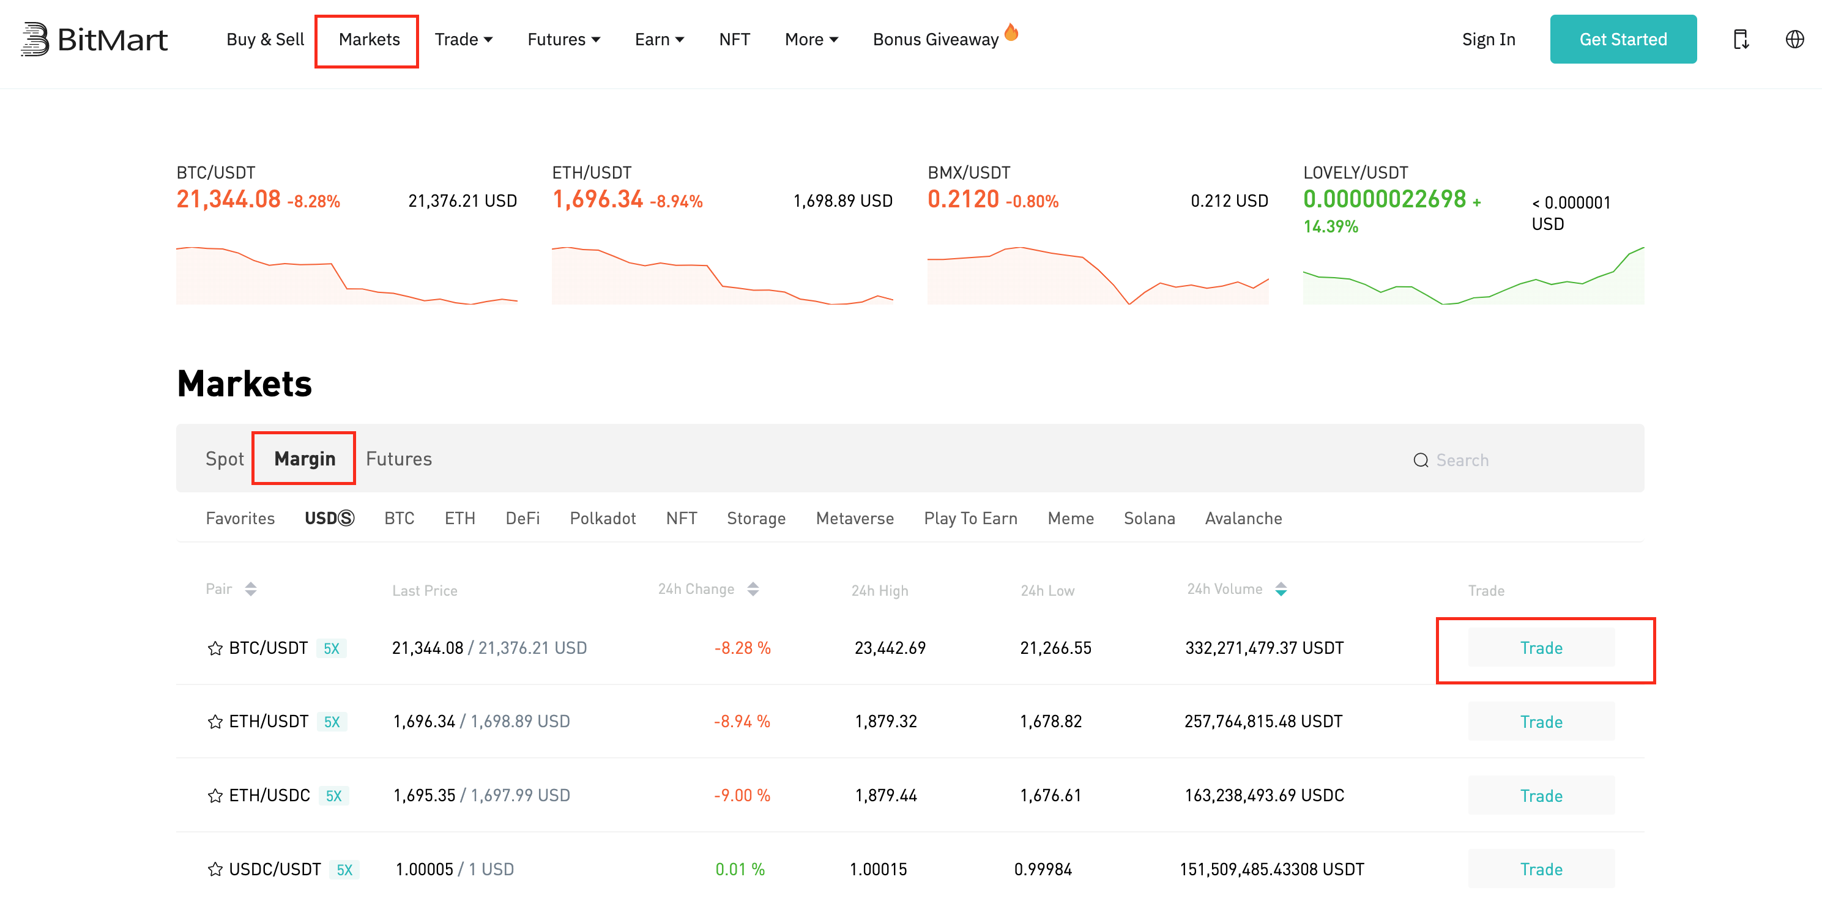Favorite the ETH/USDC pair star
Screen dimensions: 1822x904
(x=215, y=796)
